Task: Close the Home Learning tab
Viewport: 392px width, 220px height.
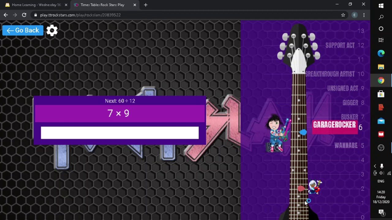Action: point(66,5)
